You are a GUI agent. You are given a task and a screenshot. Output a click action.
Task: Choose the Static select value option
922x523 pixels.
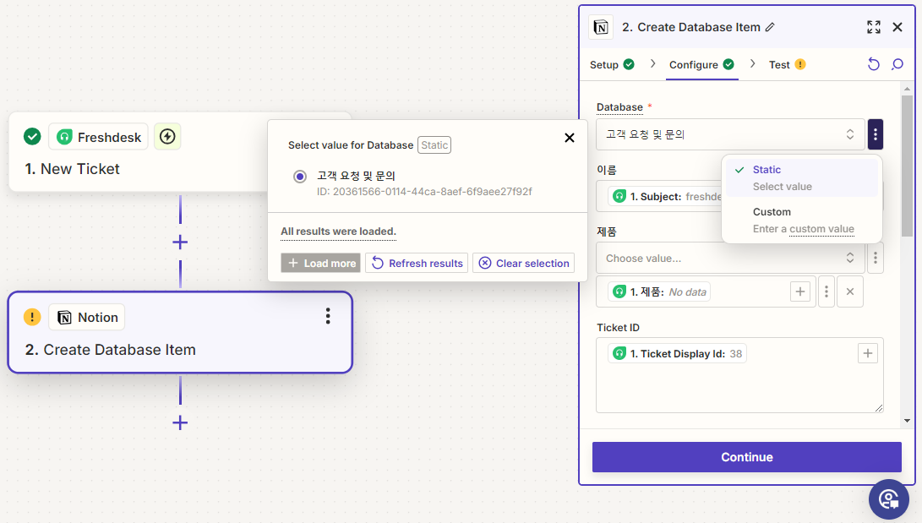[802, 177]
